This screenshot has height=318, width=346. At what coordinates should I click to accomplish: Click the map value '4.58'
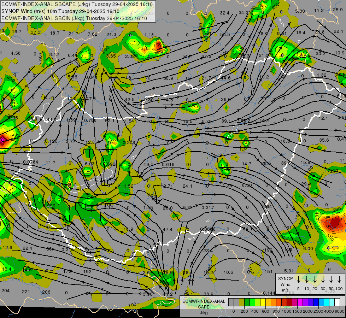[16, 53]
